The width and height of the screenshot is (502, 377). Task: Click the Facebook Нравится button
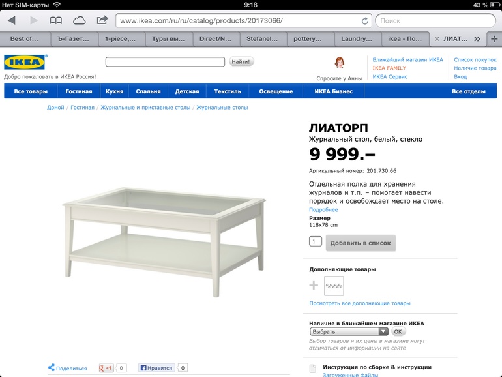click(156, 368)
